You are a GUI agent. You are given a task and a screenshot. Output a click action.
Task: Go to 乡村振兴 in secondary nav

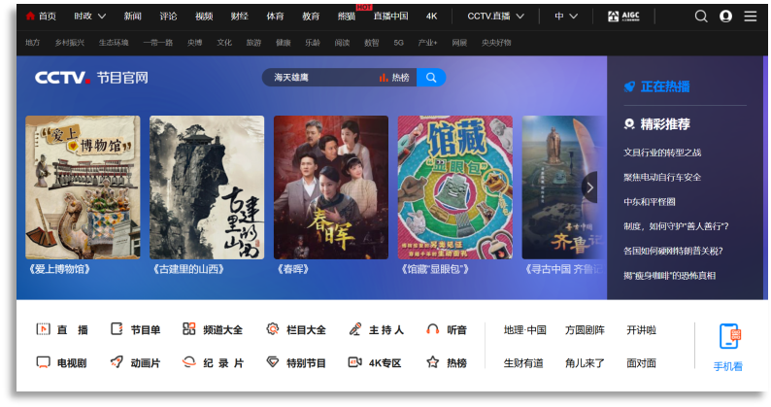70,43
